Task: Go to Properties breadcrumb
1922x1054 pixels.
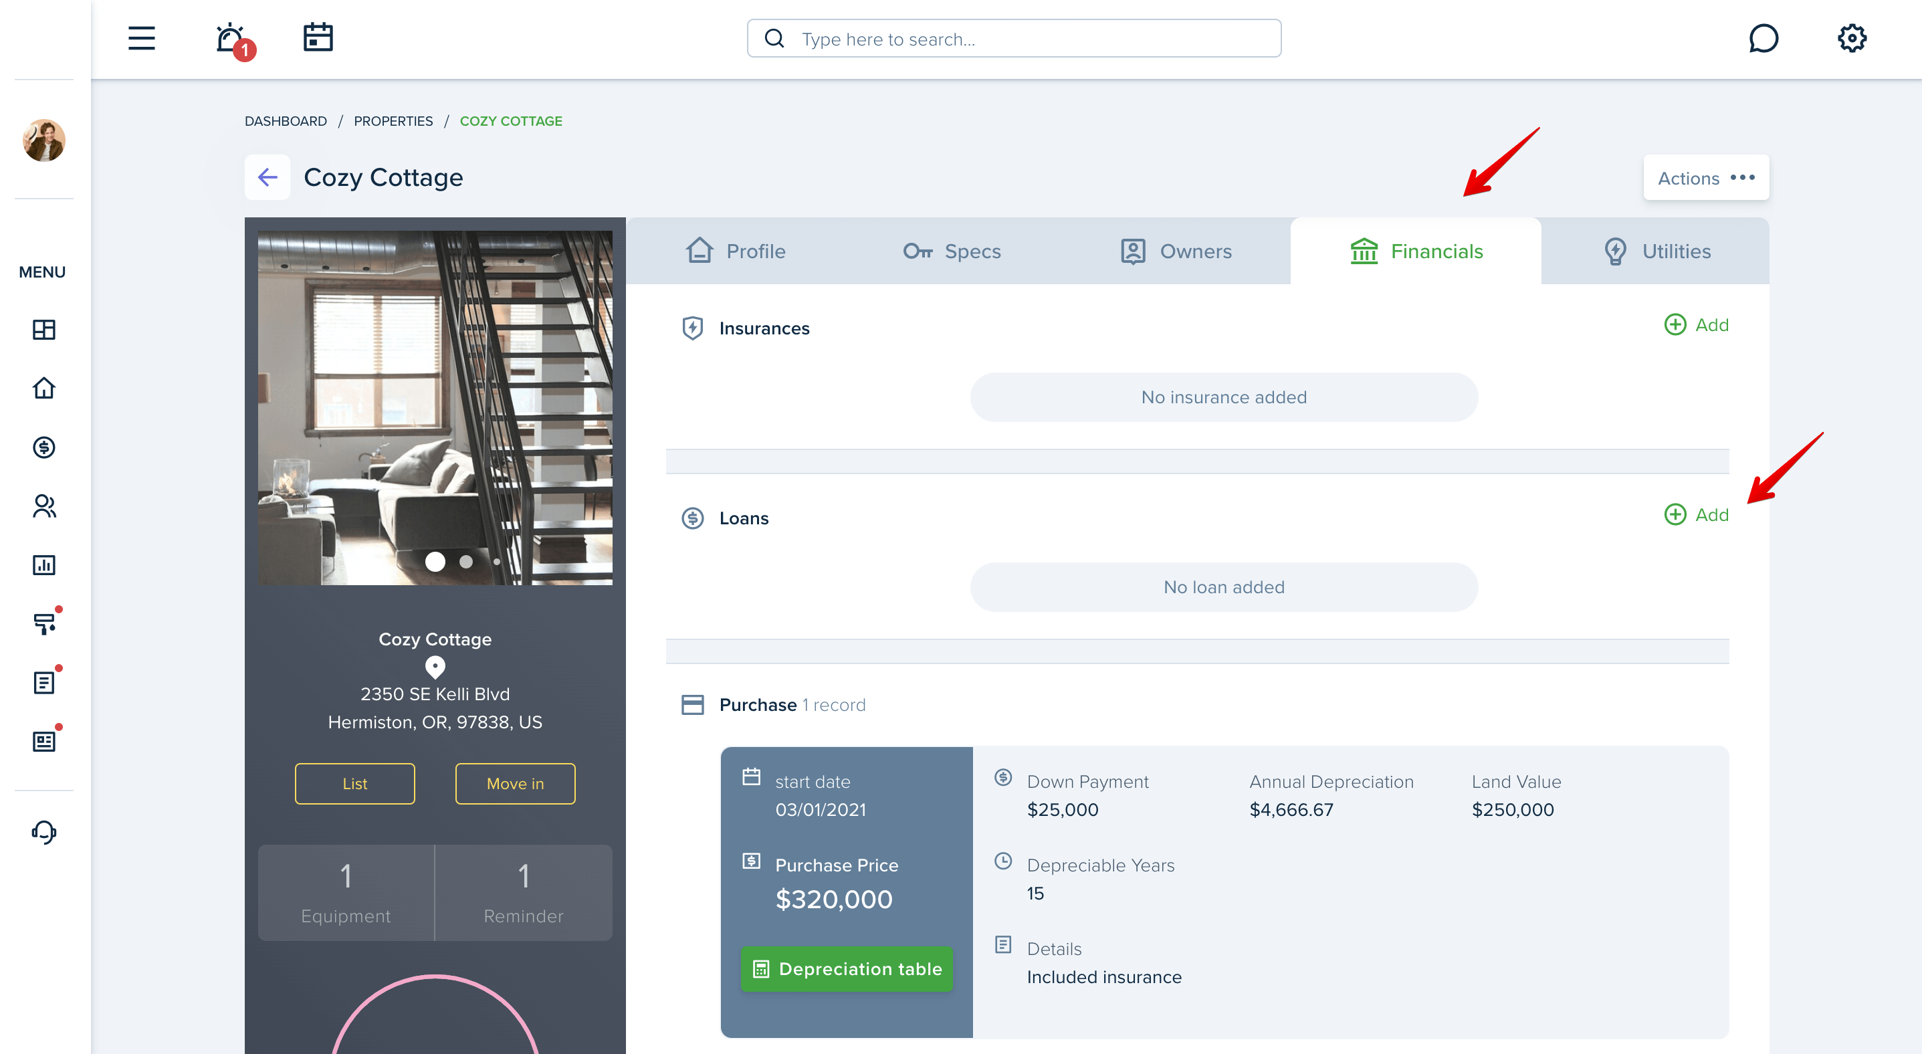Action: click(393, 121)
